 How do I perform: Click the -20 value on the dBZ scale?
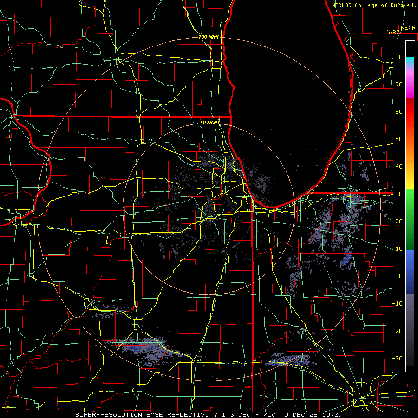397,331
